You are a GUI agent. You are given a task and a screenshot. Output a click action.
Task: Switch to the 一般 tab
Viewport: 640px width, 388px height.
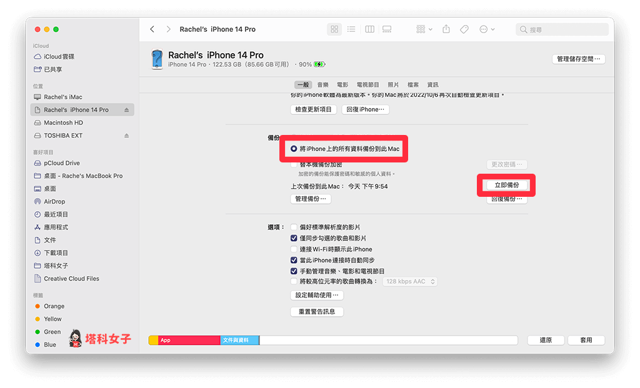(303, 85)
